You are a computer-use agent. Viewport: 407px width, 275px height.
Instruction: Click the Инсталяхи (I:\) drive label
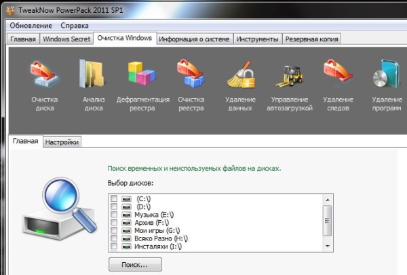[x=158, y=247]
